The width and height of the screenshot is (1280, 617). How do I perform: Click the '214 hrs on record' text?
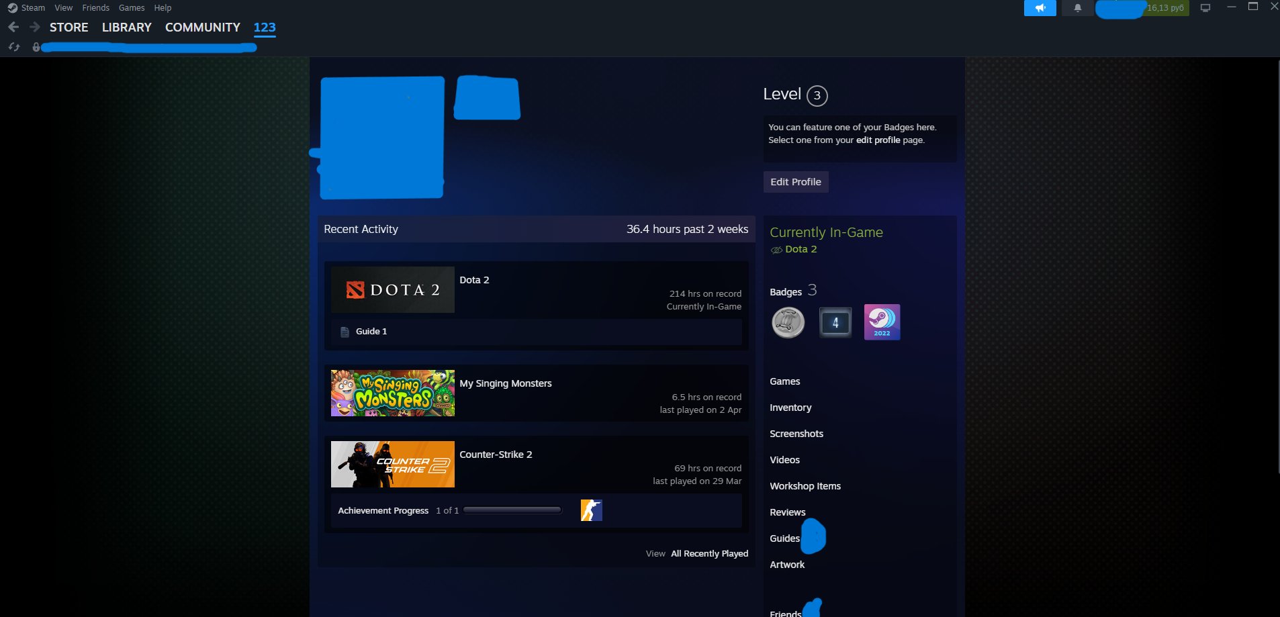coord(705,294)
